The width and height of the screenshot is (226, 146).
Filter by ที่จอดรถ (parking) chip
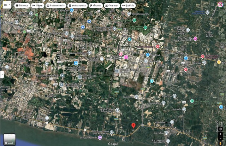point(96,6)
